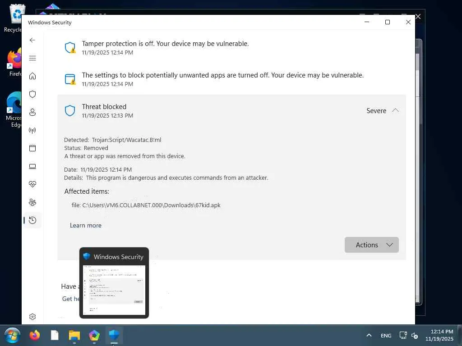
Task: Follow the Learn more link
Action: point(85,225)
